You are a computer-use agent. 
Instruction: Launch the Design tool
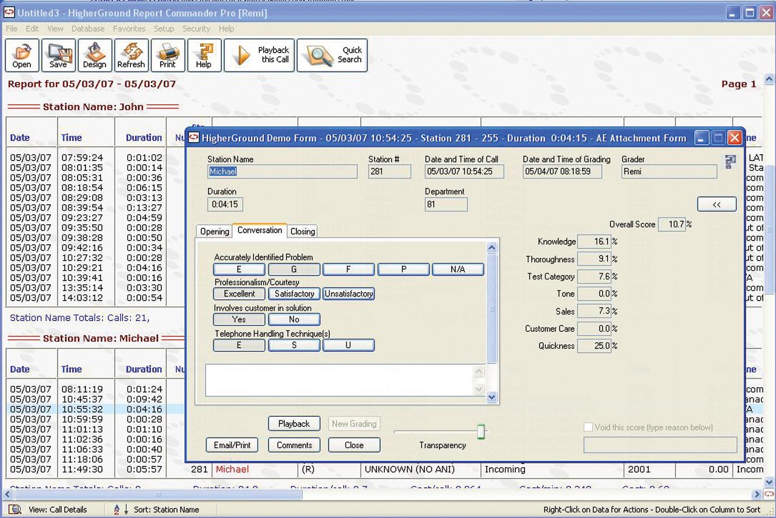[95, 56]
